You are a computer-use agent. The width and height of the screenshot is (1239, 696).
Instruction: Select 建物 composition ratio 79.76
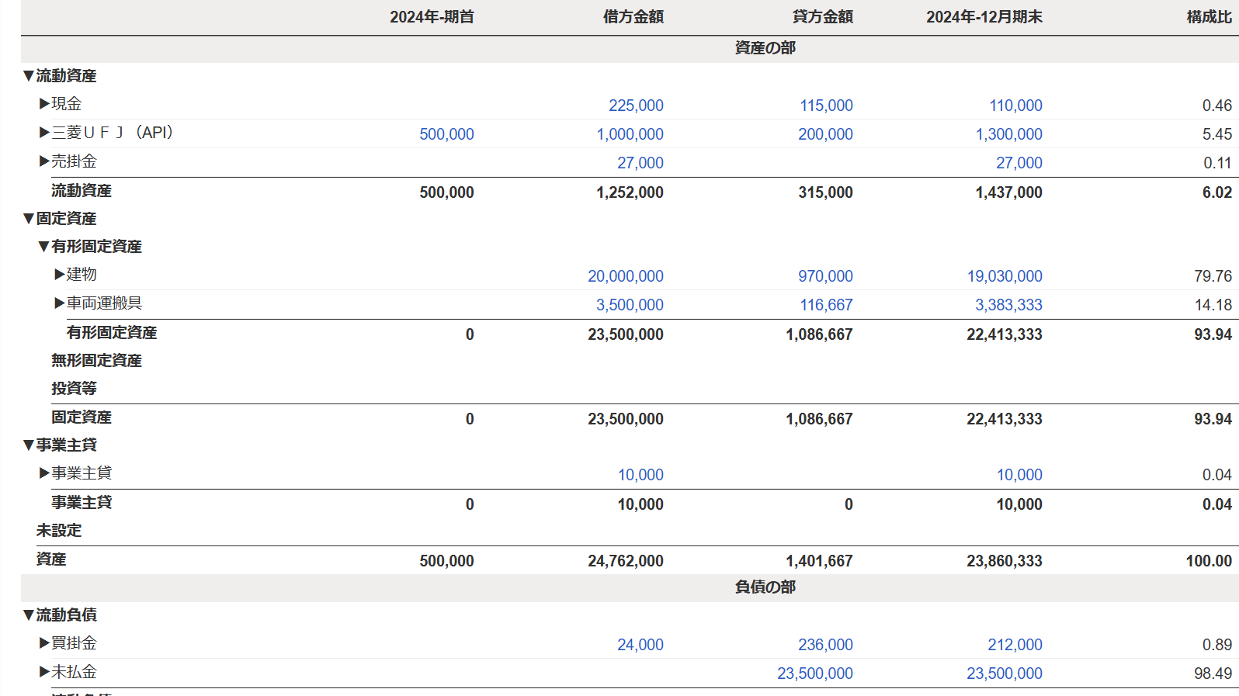[1213, 276]
